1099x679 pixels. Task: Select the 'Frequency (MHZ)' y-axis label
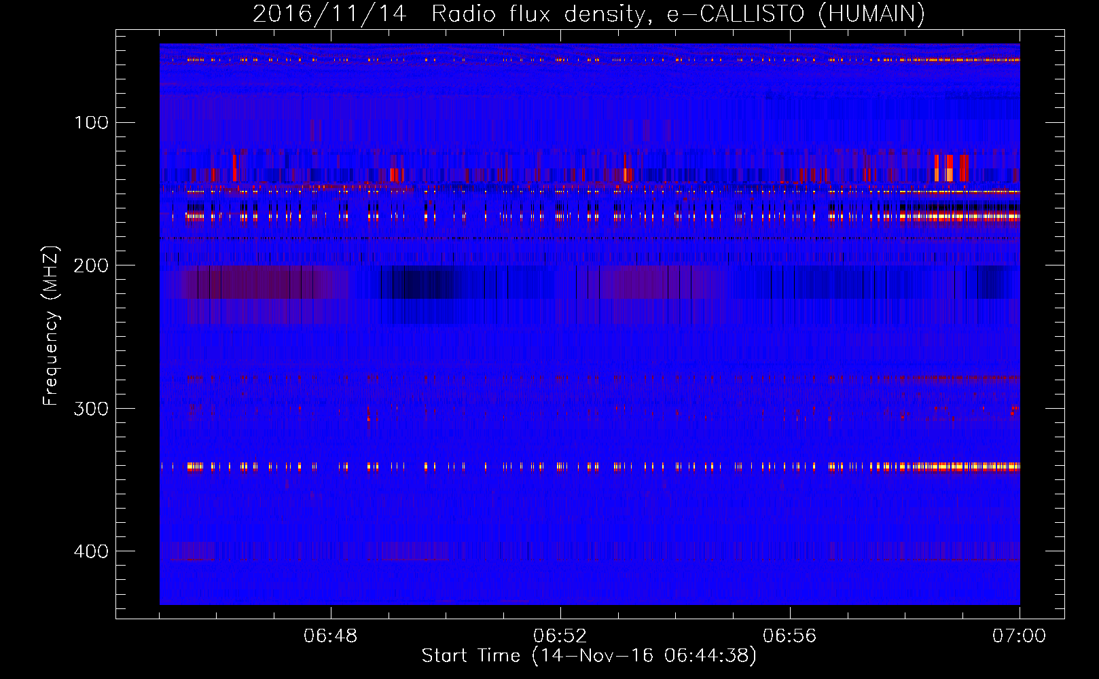pos(52,326)
